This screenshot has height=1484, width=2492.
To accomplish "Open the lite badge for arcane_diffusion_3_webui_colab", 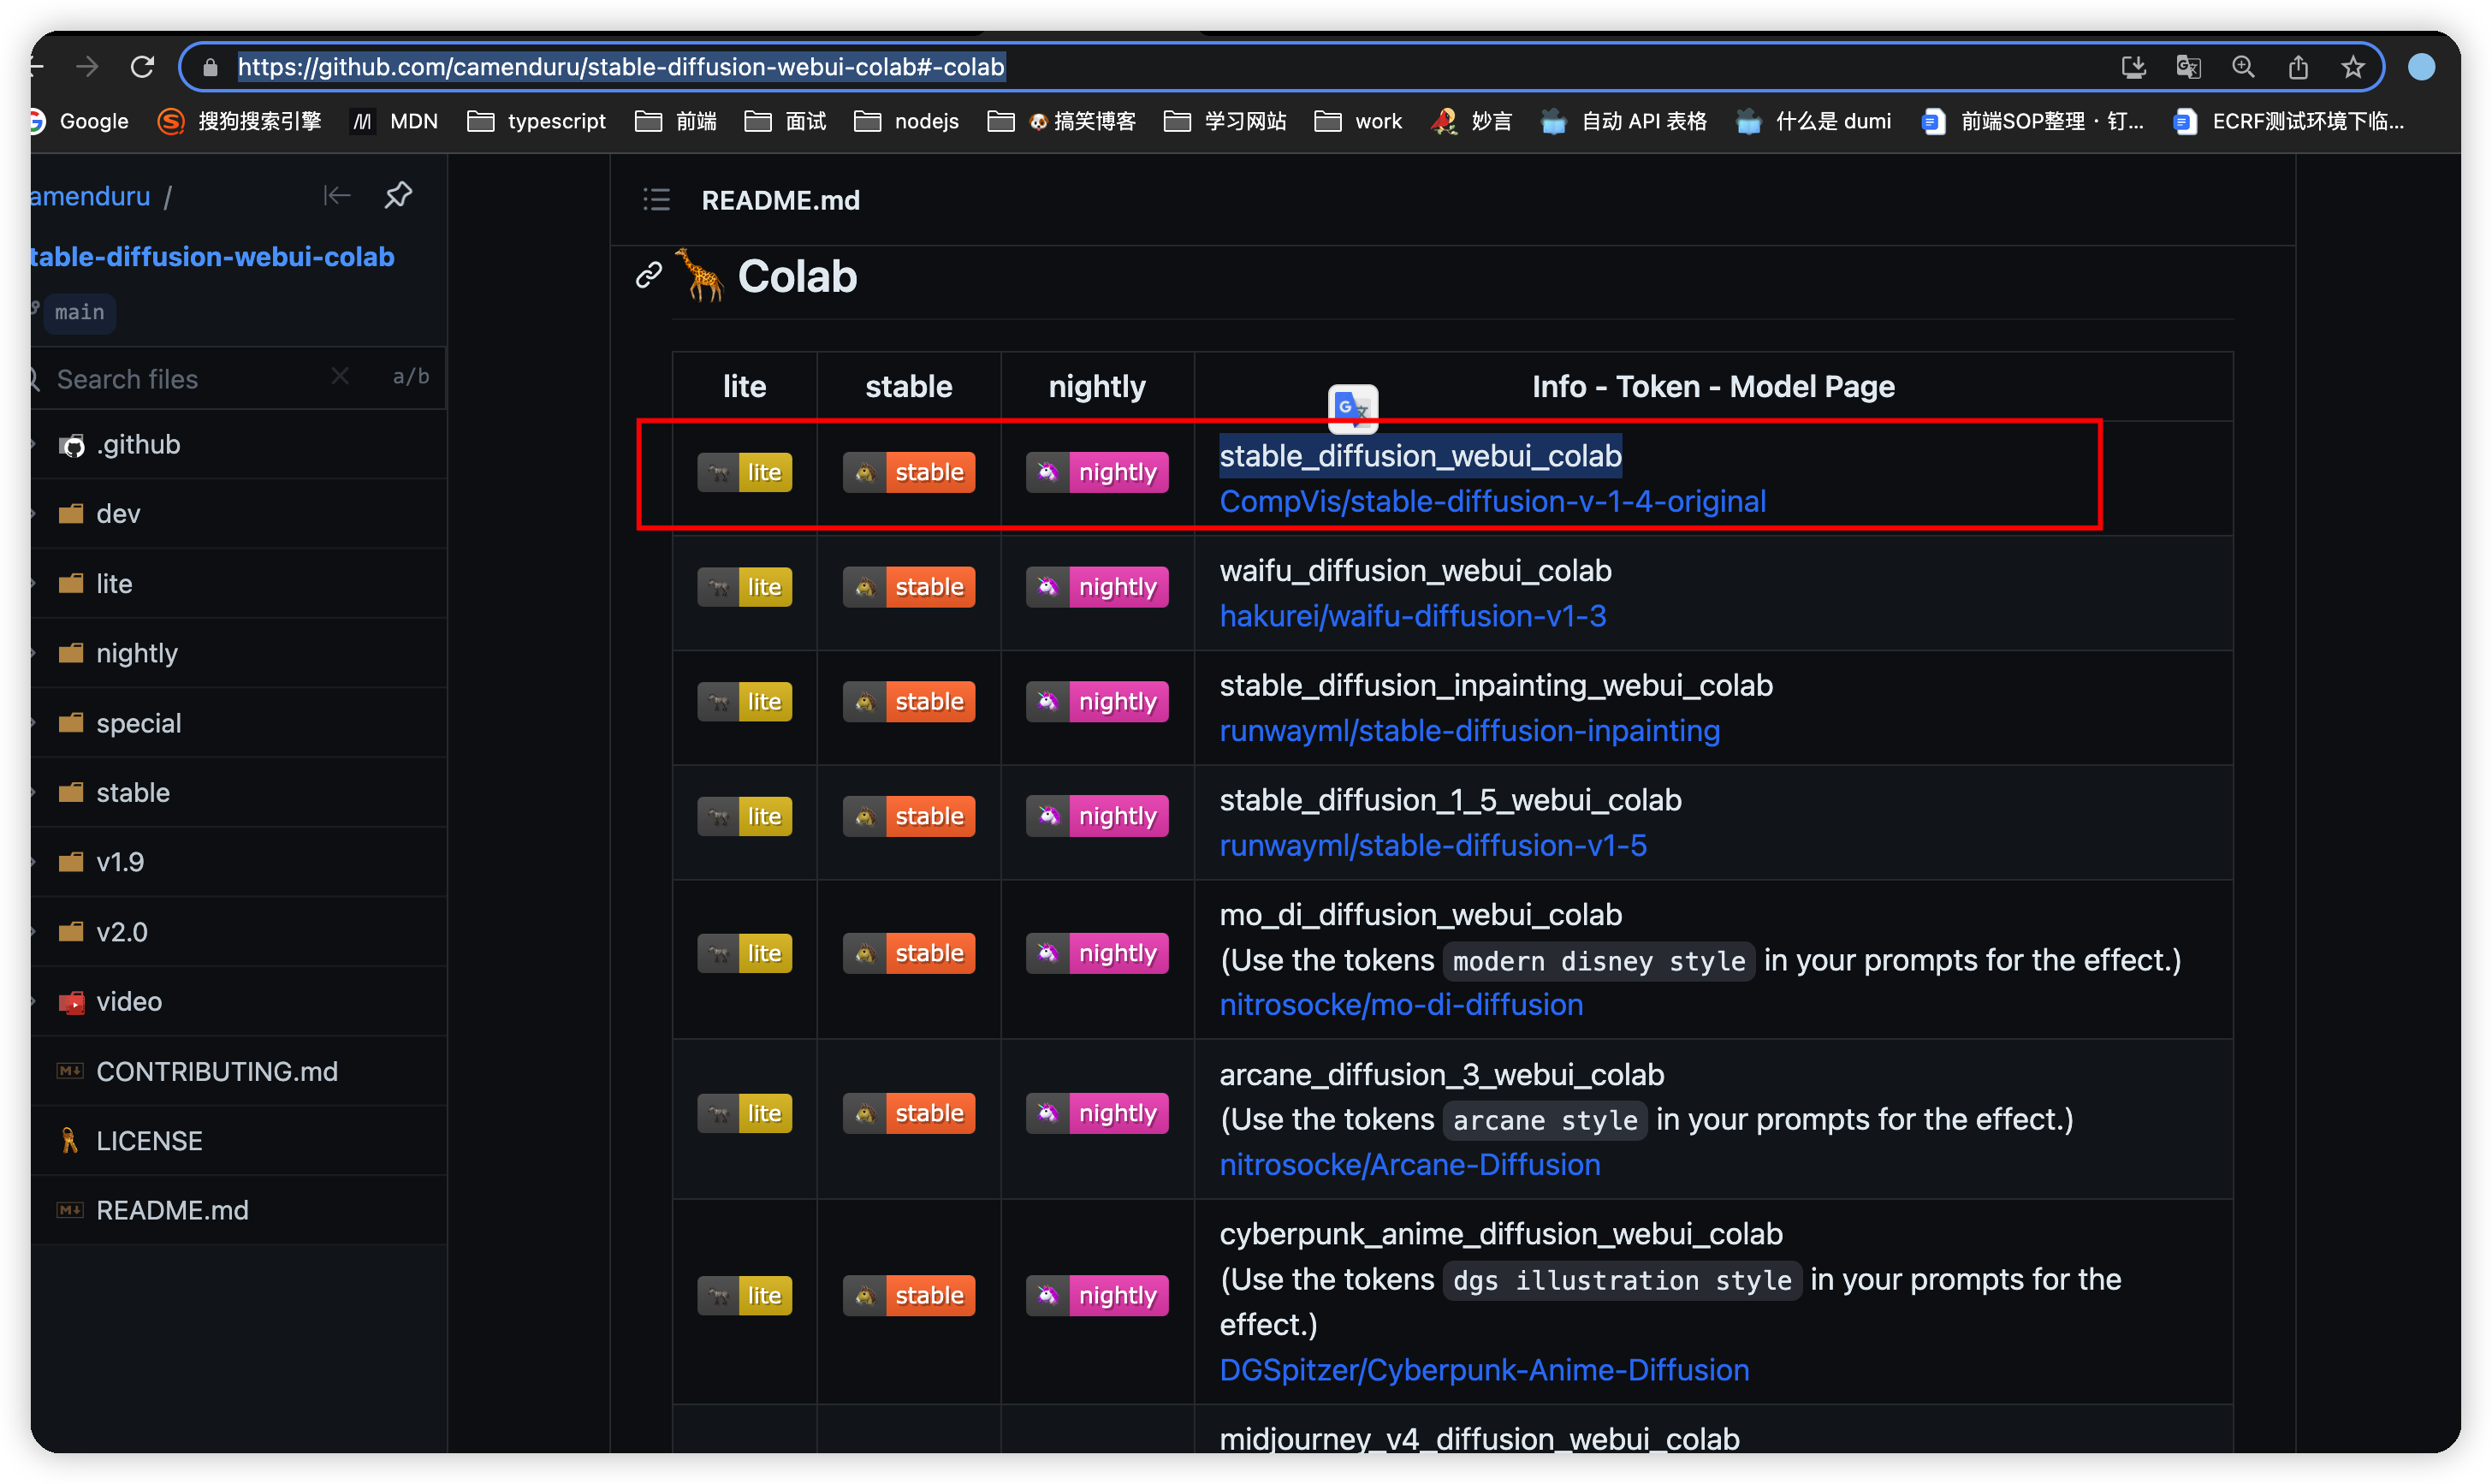I will 745,1114.
